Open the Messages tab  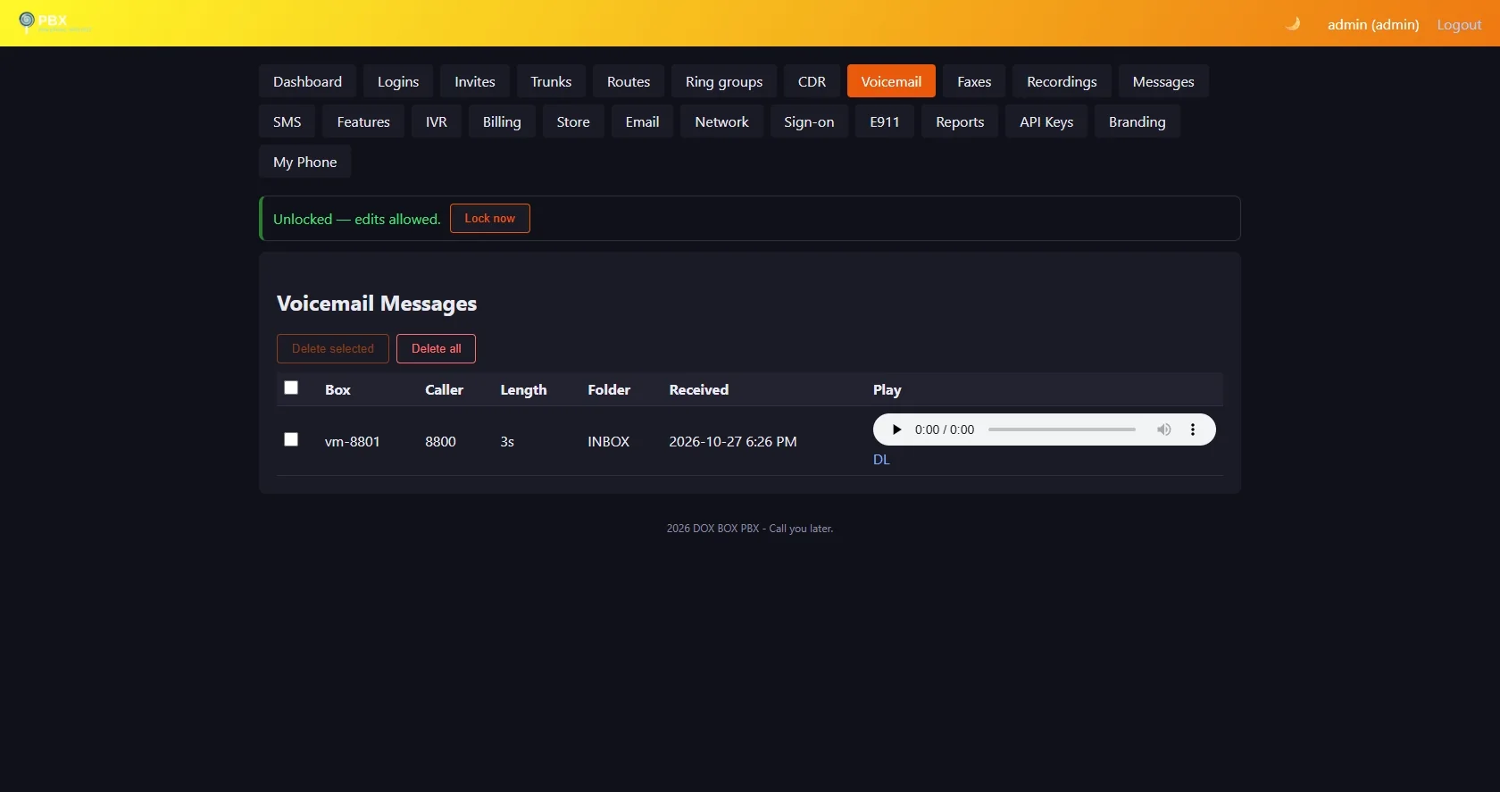pos(1163,81)
